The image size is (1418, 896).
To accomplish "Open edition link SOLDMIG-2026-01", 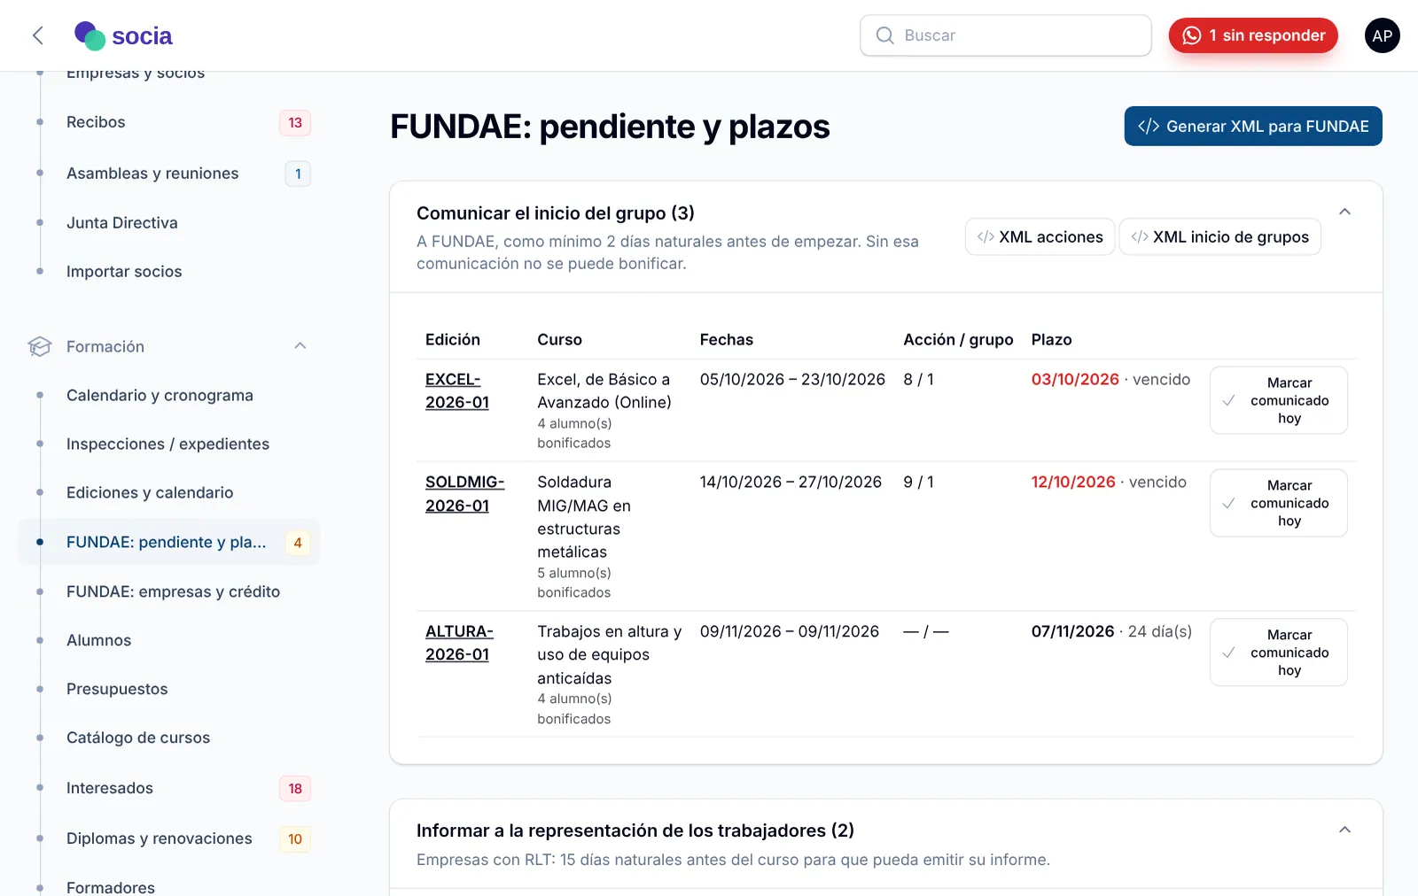I will [464, 493].
